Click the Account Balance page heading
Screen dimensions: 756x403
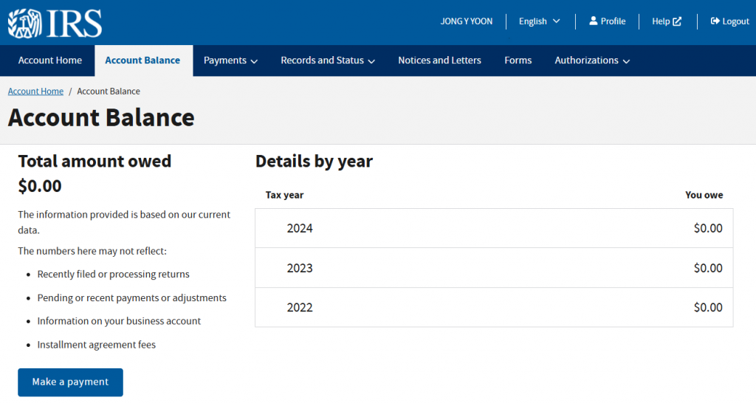click(x=101, y=117)
